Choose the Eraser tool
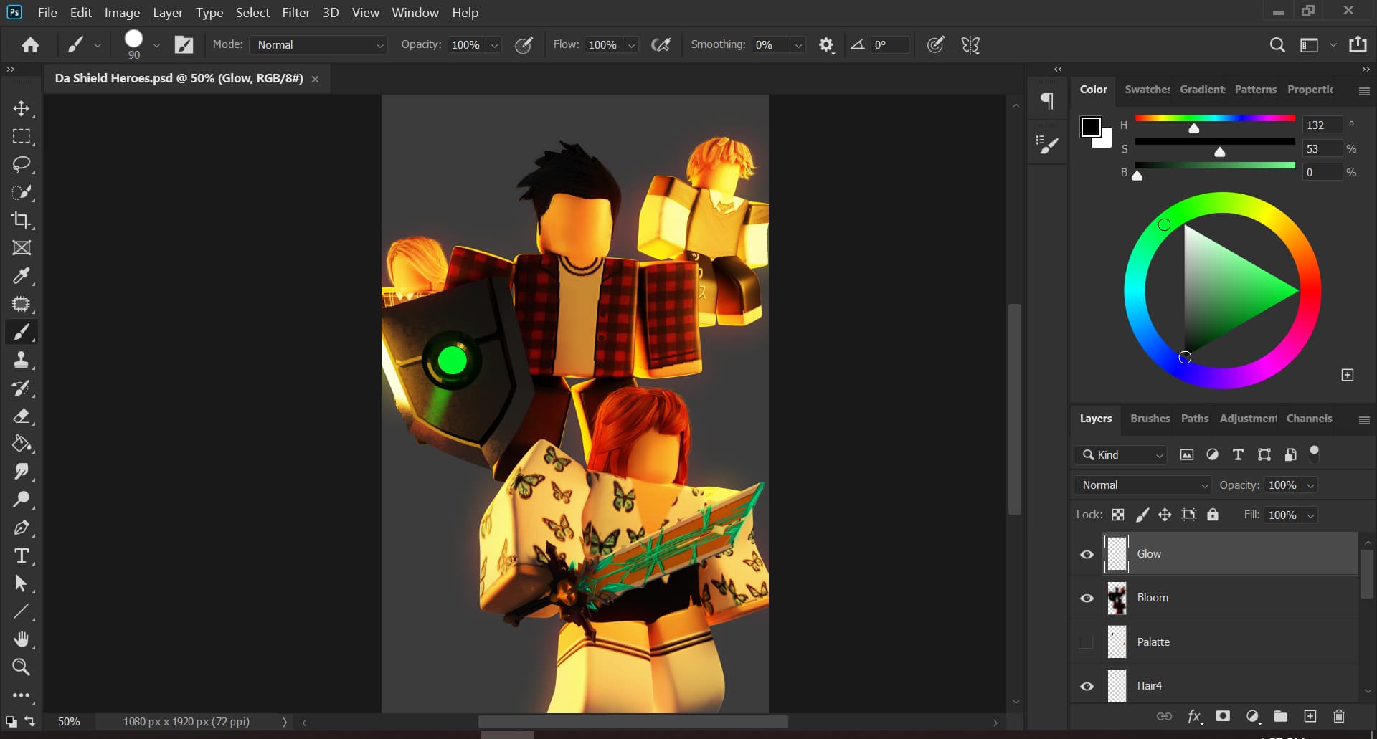This screenshot has height=739, width=1377. 22,416
